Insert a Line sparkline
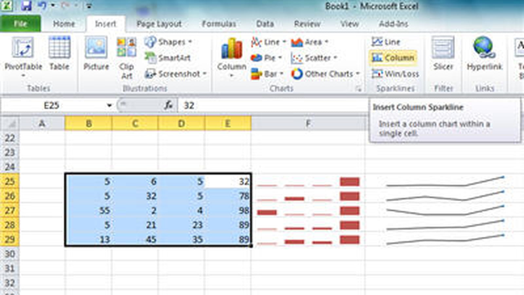Image resolution: width=524 pixels, height=295 pixels. tap(386, 42)
